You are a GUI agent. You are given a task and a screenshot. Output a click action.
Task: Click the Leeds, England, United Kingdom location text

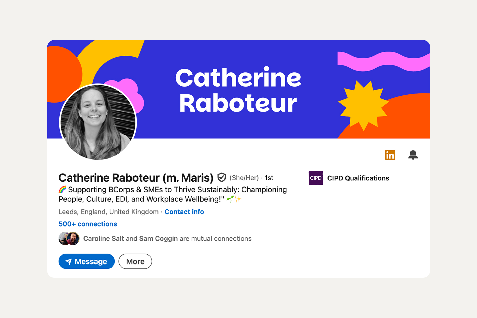(x=109, y=212)
